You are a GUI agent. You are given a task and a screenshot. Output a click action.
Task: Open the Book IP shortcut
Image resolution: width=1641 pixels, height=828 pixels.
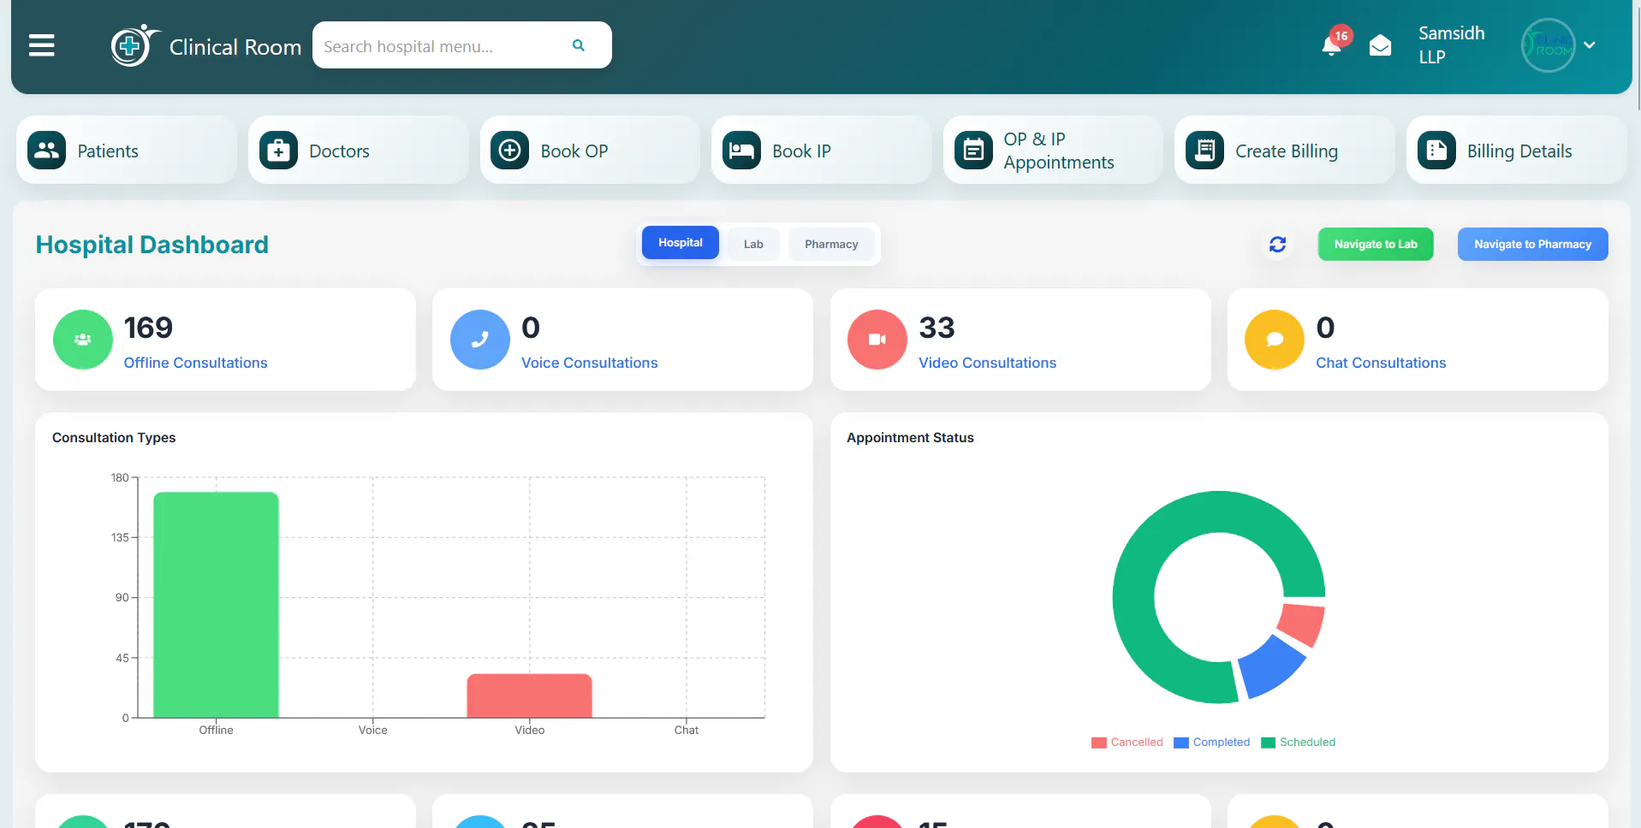[822, 151]
